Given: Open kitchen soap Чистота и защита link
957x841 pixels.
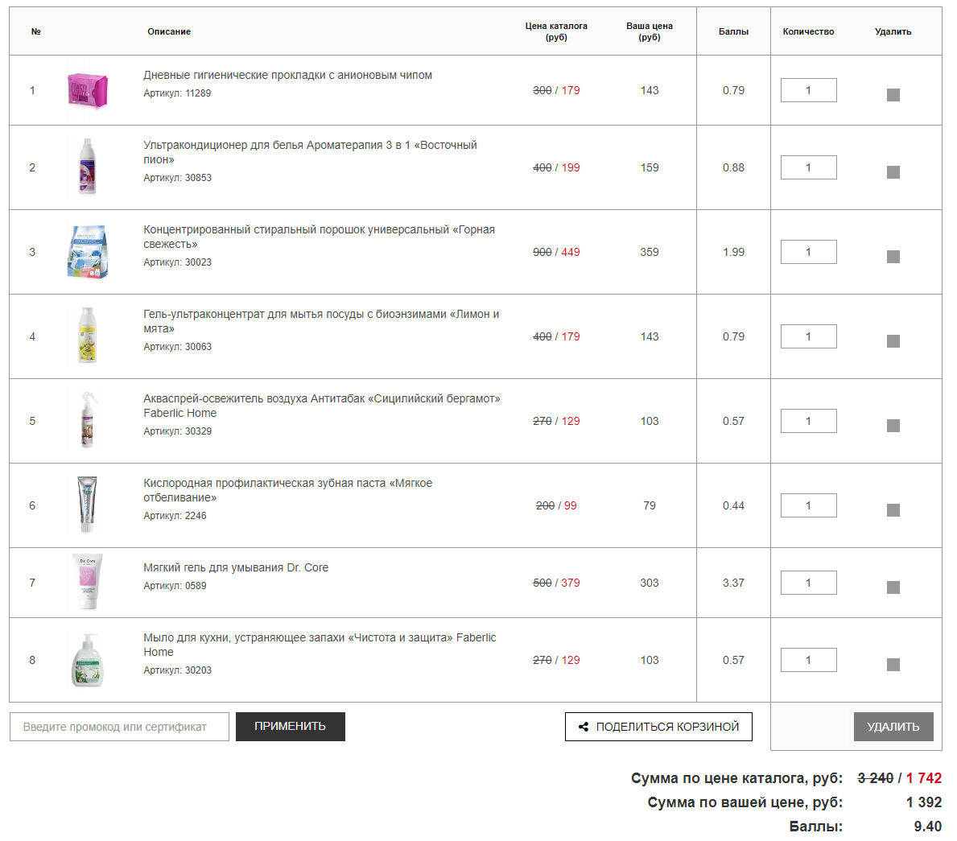Looking at the screenshot, I should coord(320,645).
